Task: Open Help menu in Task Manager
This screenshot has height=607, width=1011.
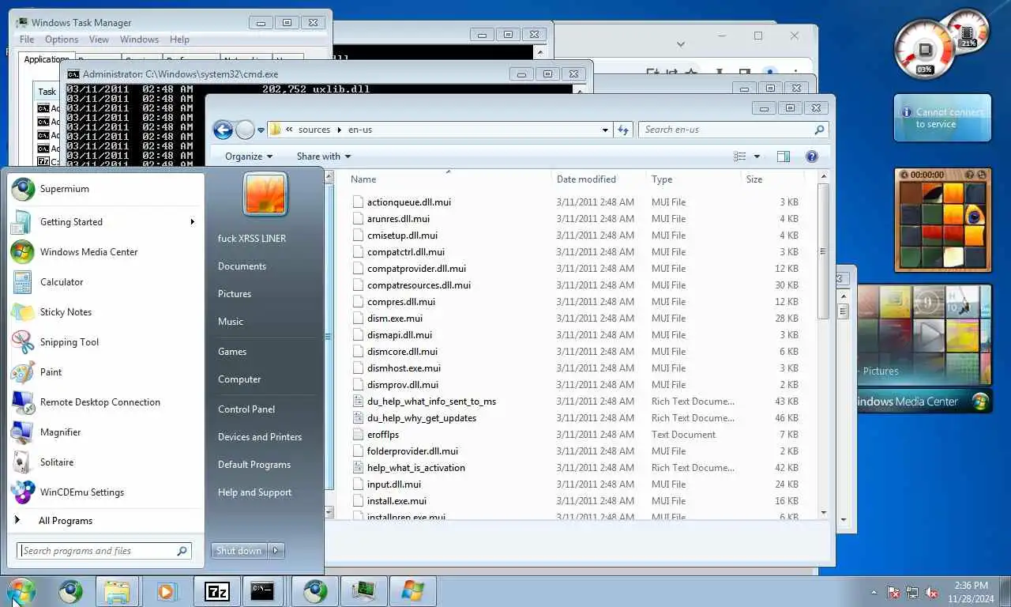Action: point(179,40)
